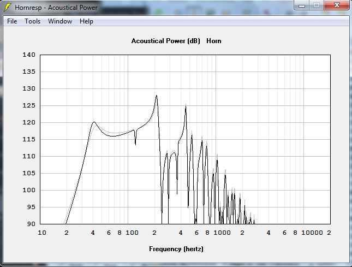Click the 125 dB axis value
Viewport: 352px width, 267px height.
29,105
